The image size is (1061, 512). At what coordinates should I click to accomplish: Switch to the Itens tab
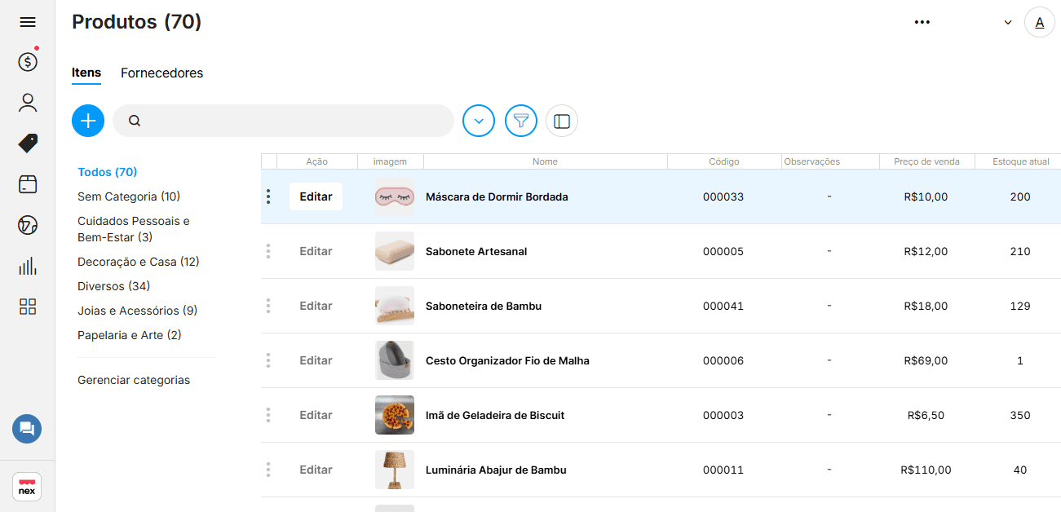point(86,73)
